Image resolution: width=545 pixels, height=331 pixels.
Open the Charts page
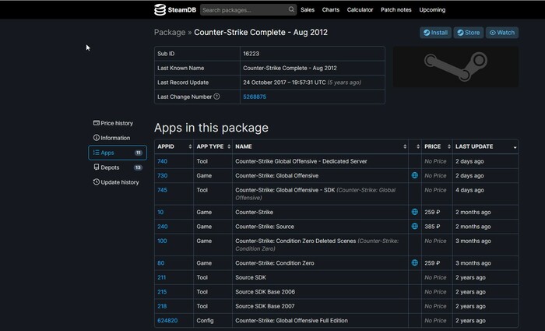[331, 9]
